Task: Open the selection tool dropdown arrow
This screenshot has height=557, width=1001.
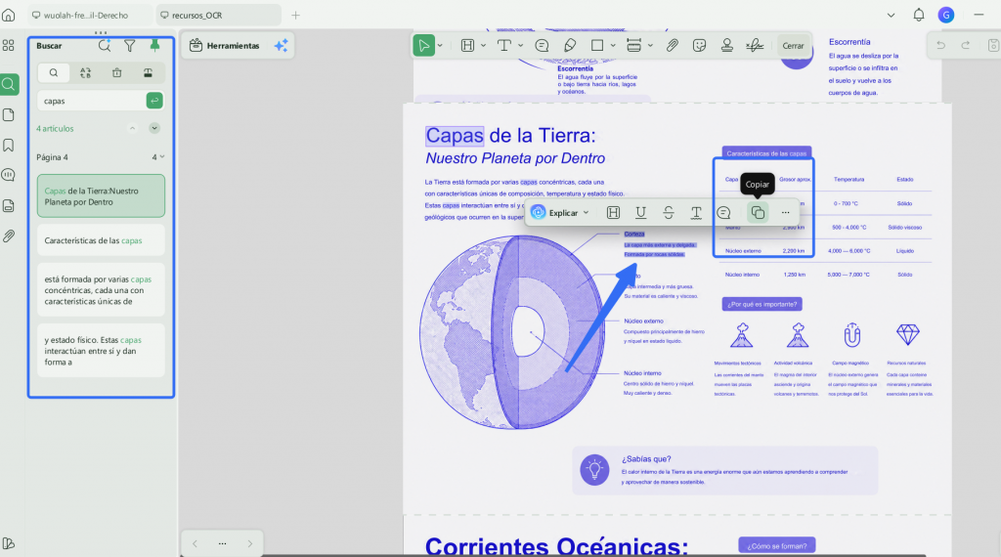Action: (x=440, y=45)
